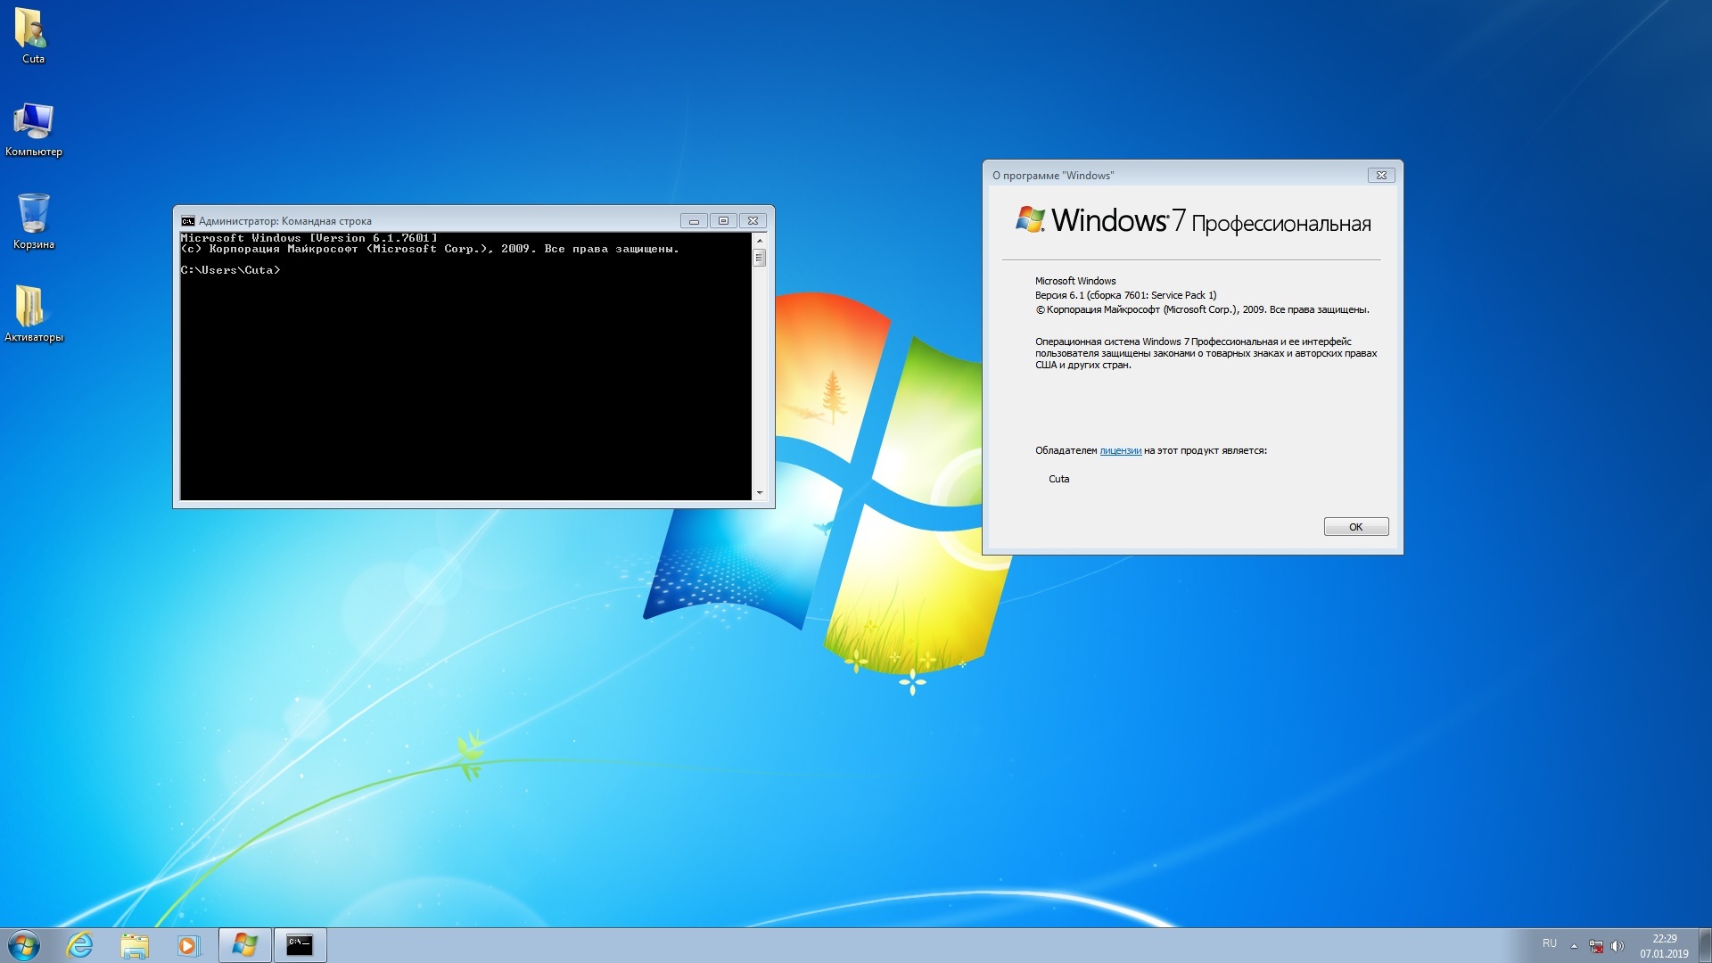
Task: Open the network status tray icon
Action: coord(1596,946)
